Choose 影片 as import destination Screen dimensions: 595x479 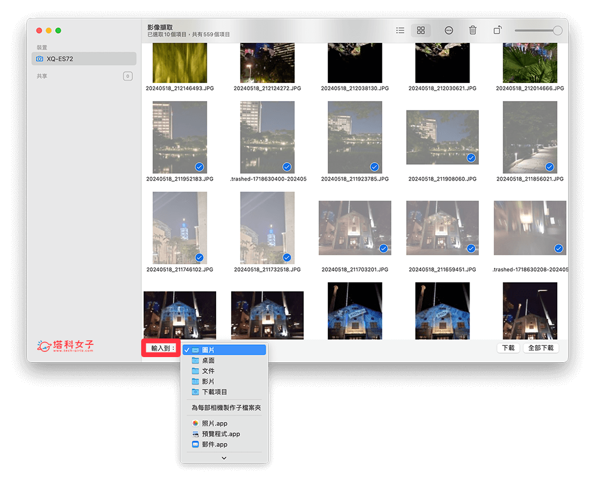224,381
